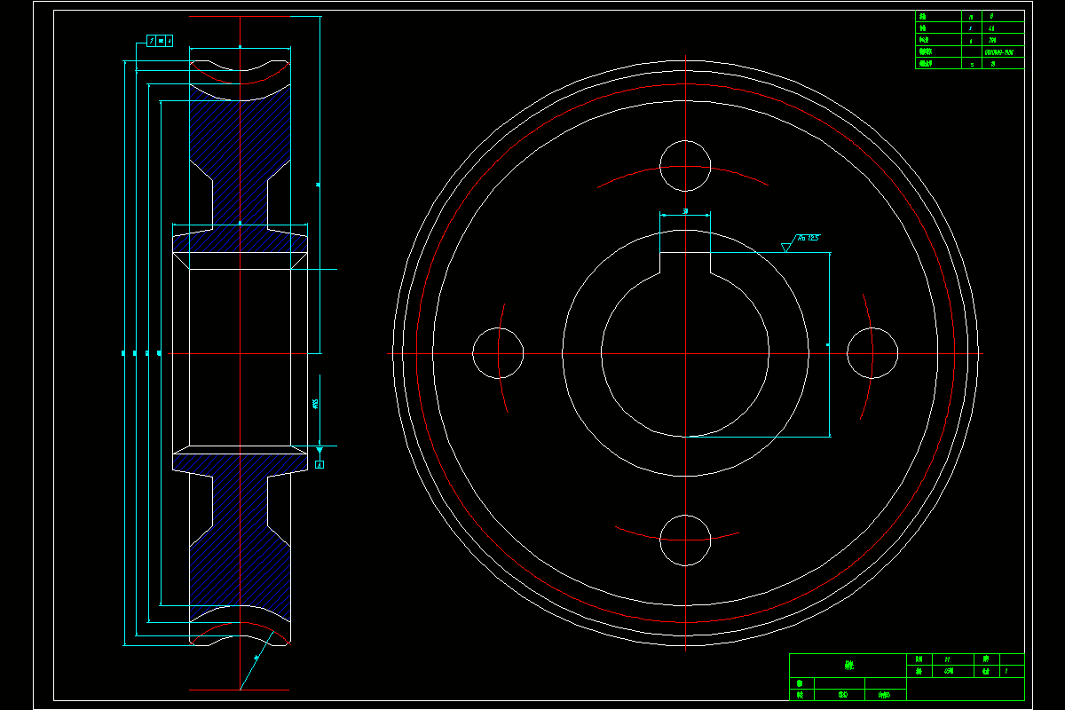This screenshot has width=1065, height=710.
Task: Select the Ra roughness value text
Action: 808,238
